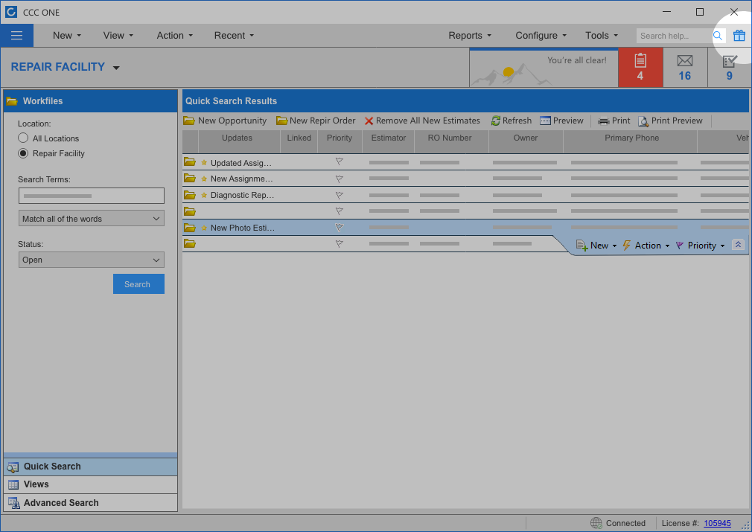Click New Opportunity toolbar button
The image size is (752, 532).
(x=225, y=121)
